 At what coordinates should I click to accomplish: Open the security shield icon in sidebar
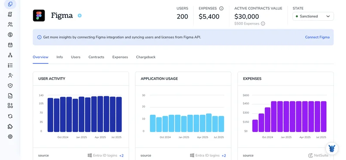point(10,86)
